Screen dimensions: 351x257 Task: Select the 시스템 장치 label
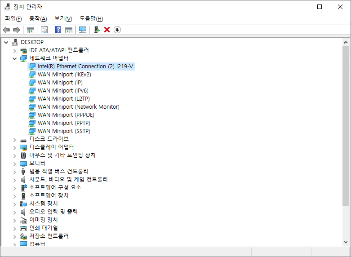(44, 204)
